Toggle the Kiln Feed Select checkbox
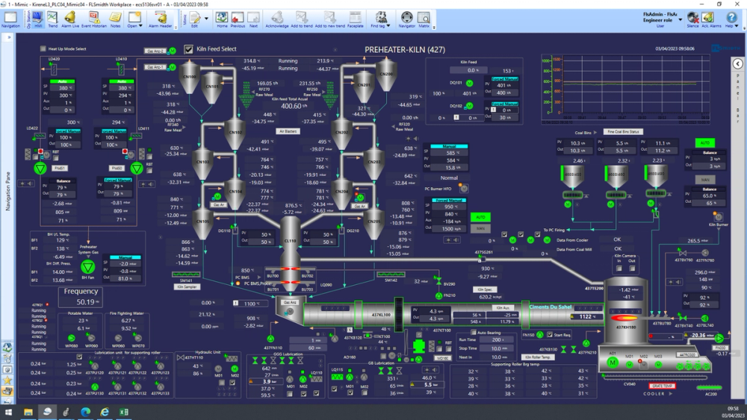Image resolution: width=747 pixels, height=420 pixels. coord(189,49)
